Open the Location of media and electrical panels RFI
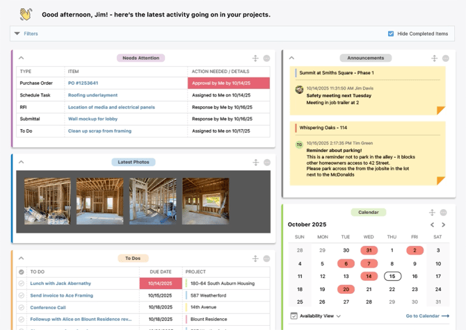The image size is (466, 330). [x=111, y=107]
